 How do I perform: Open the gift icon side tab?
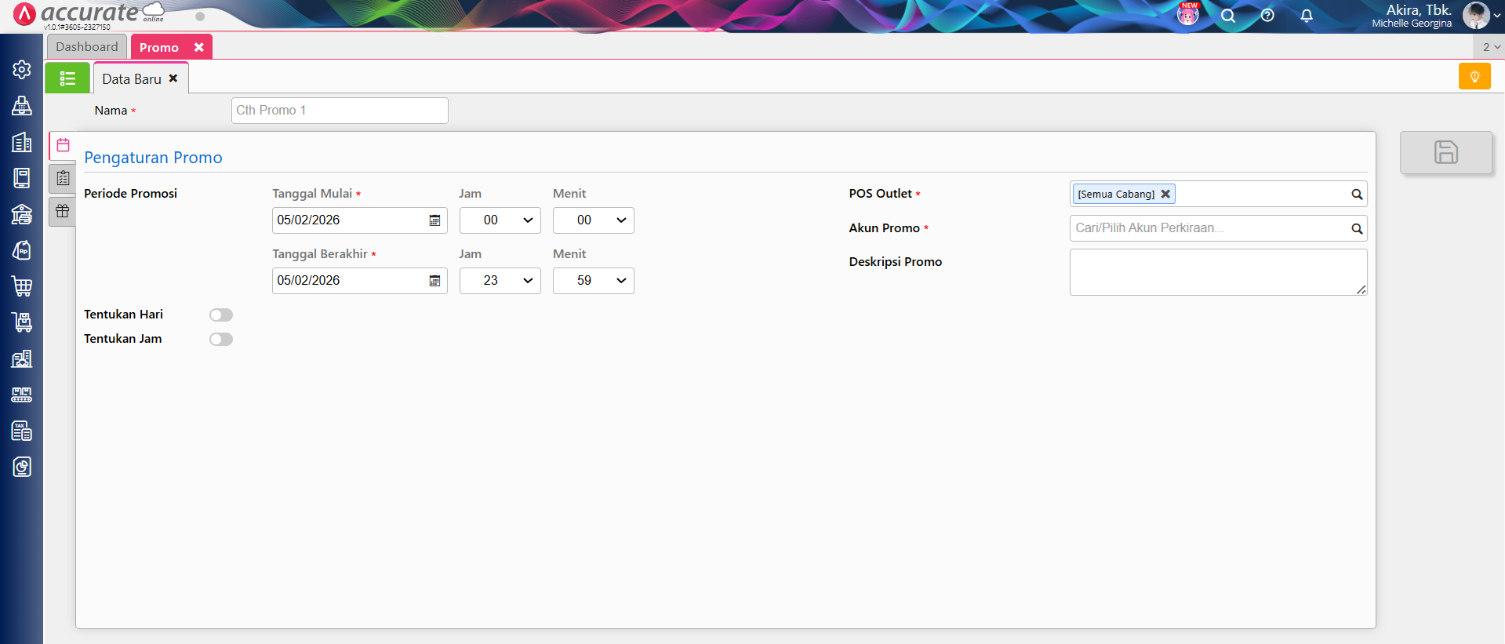(x=63, y=211)
